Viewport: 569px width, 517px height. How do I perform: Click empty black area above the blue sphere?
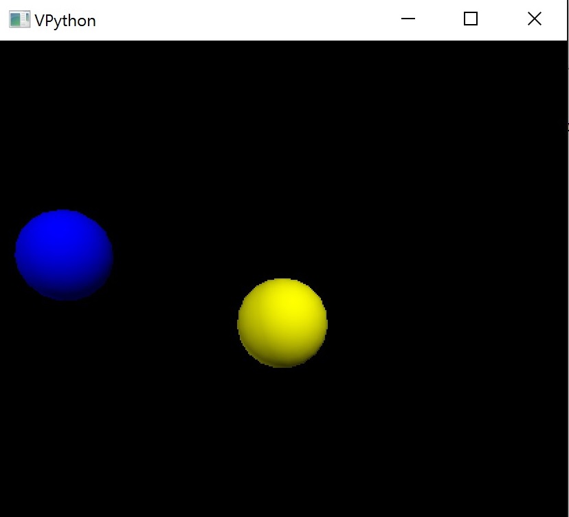pos(63,137)
